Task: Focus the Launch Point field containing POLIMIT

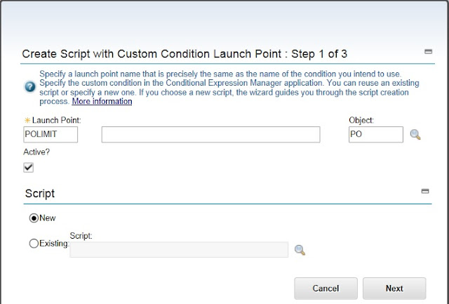Action: pyautogui.click(x=51, y=134)
